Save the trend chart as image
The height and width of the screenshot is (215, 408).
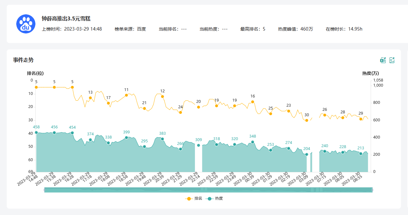point(392,60)
